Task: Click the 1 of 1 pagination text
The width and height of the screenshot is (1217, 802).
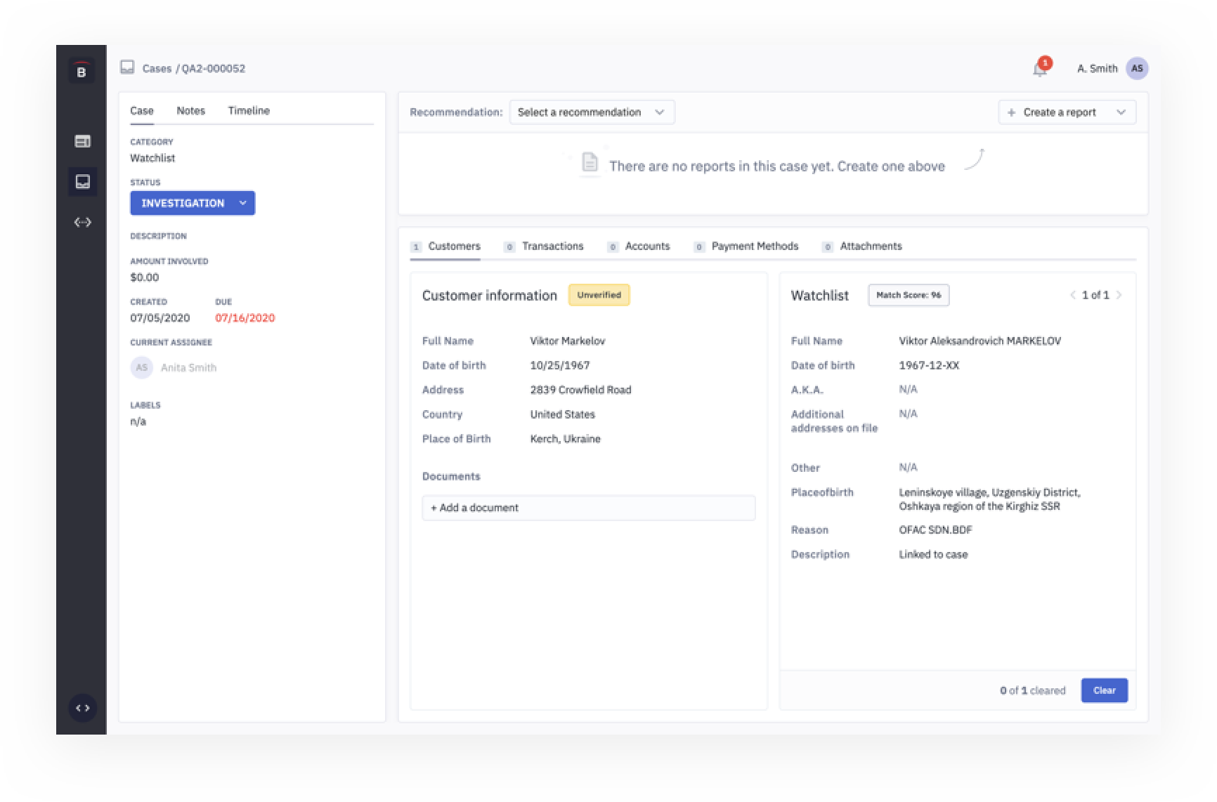Action: click(x=1095, y=295)
